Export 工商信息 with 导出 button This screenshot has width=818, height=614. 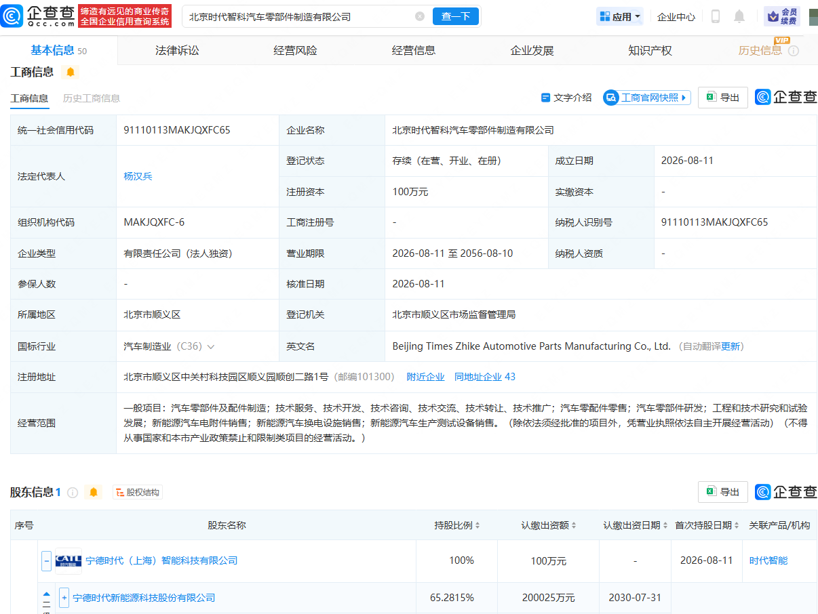[x=723, y=98]
